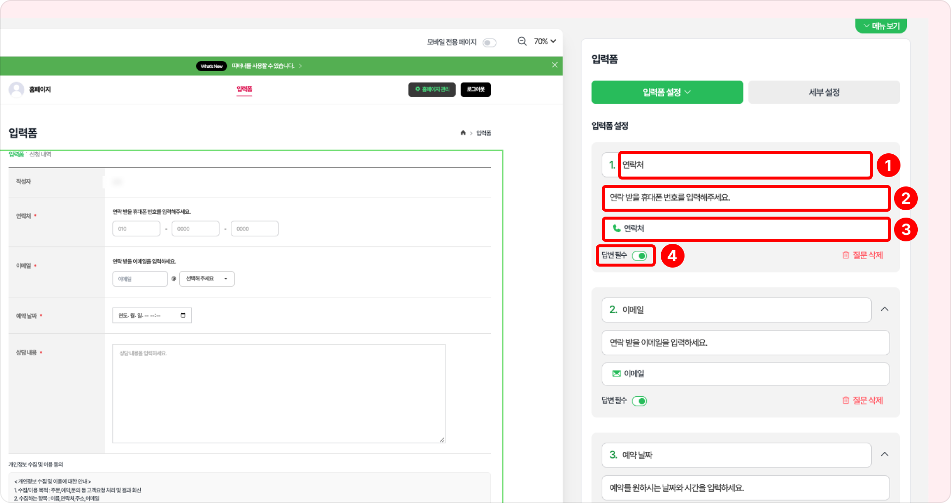
Task: Edit the question 1 title field 연락처
Action: pyautogui.click(x=745, y=165)
